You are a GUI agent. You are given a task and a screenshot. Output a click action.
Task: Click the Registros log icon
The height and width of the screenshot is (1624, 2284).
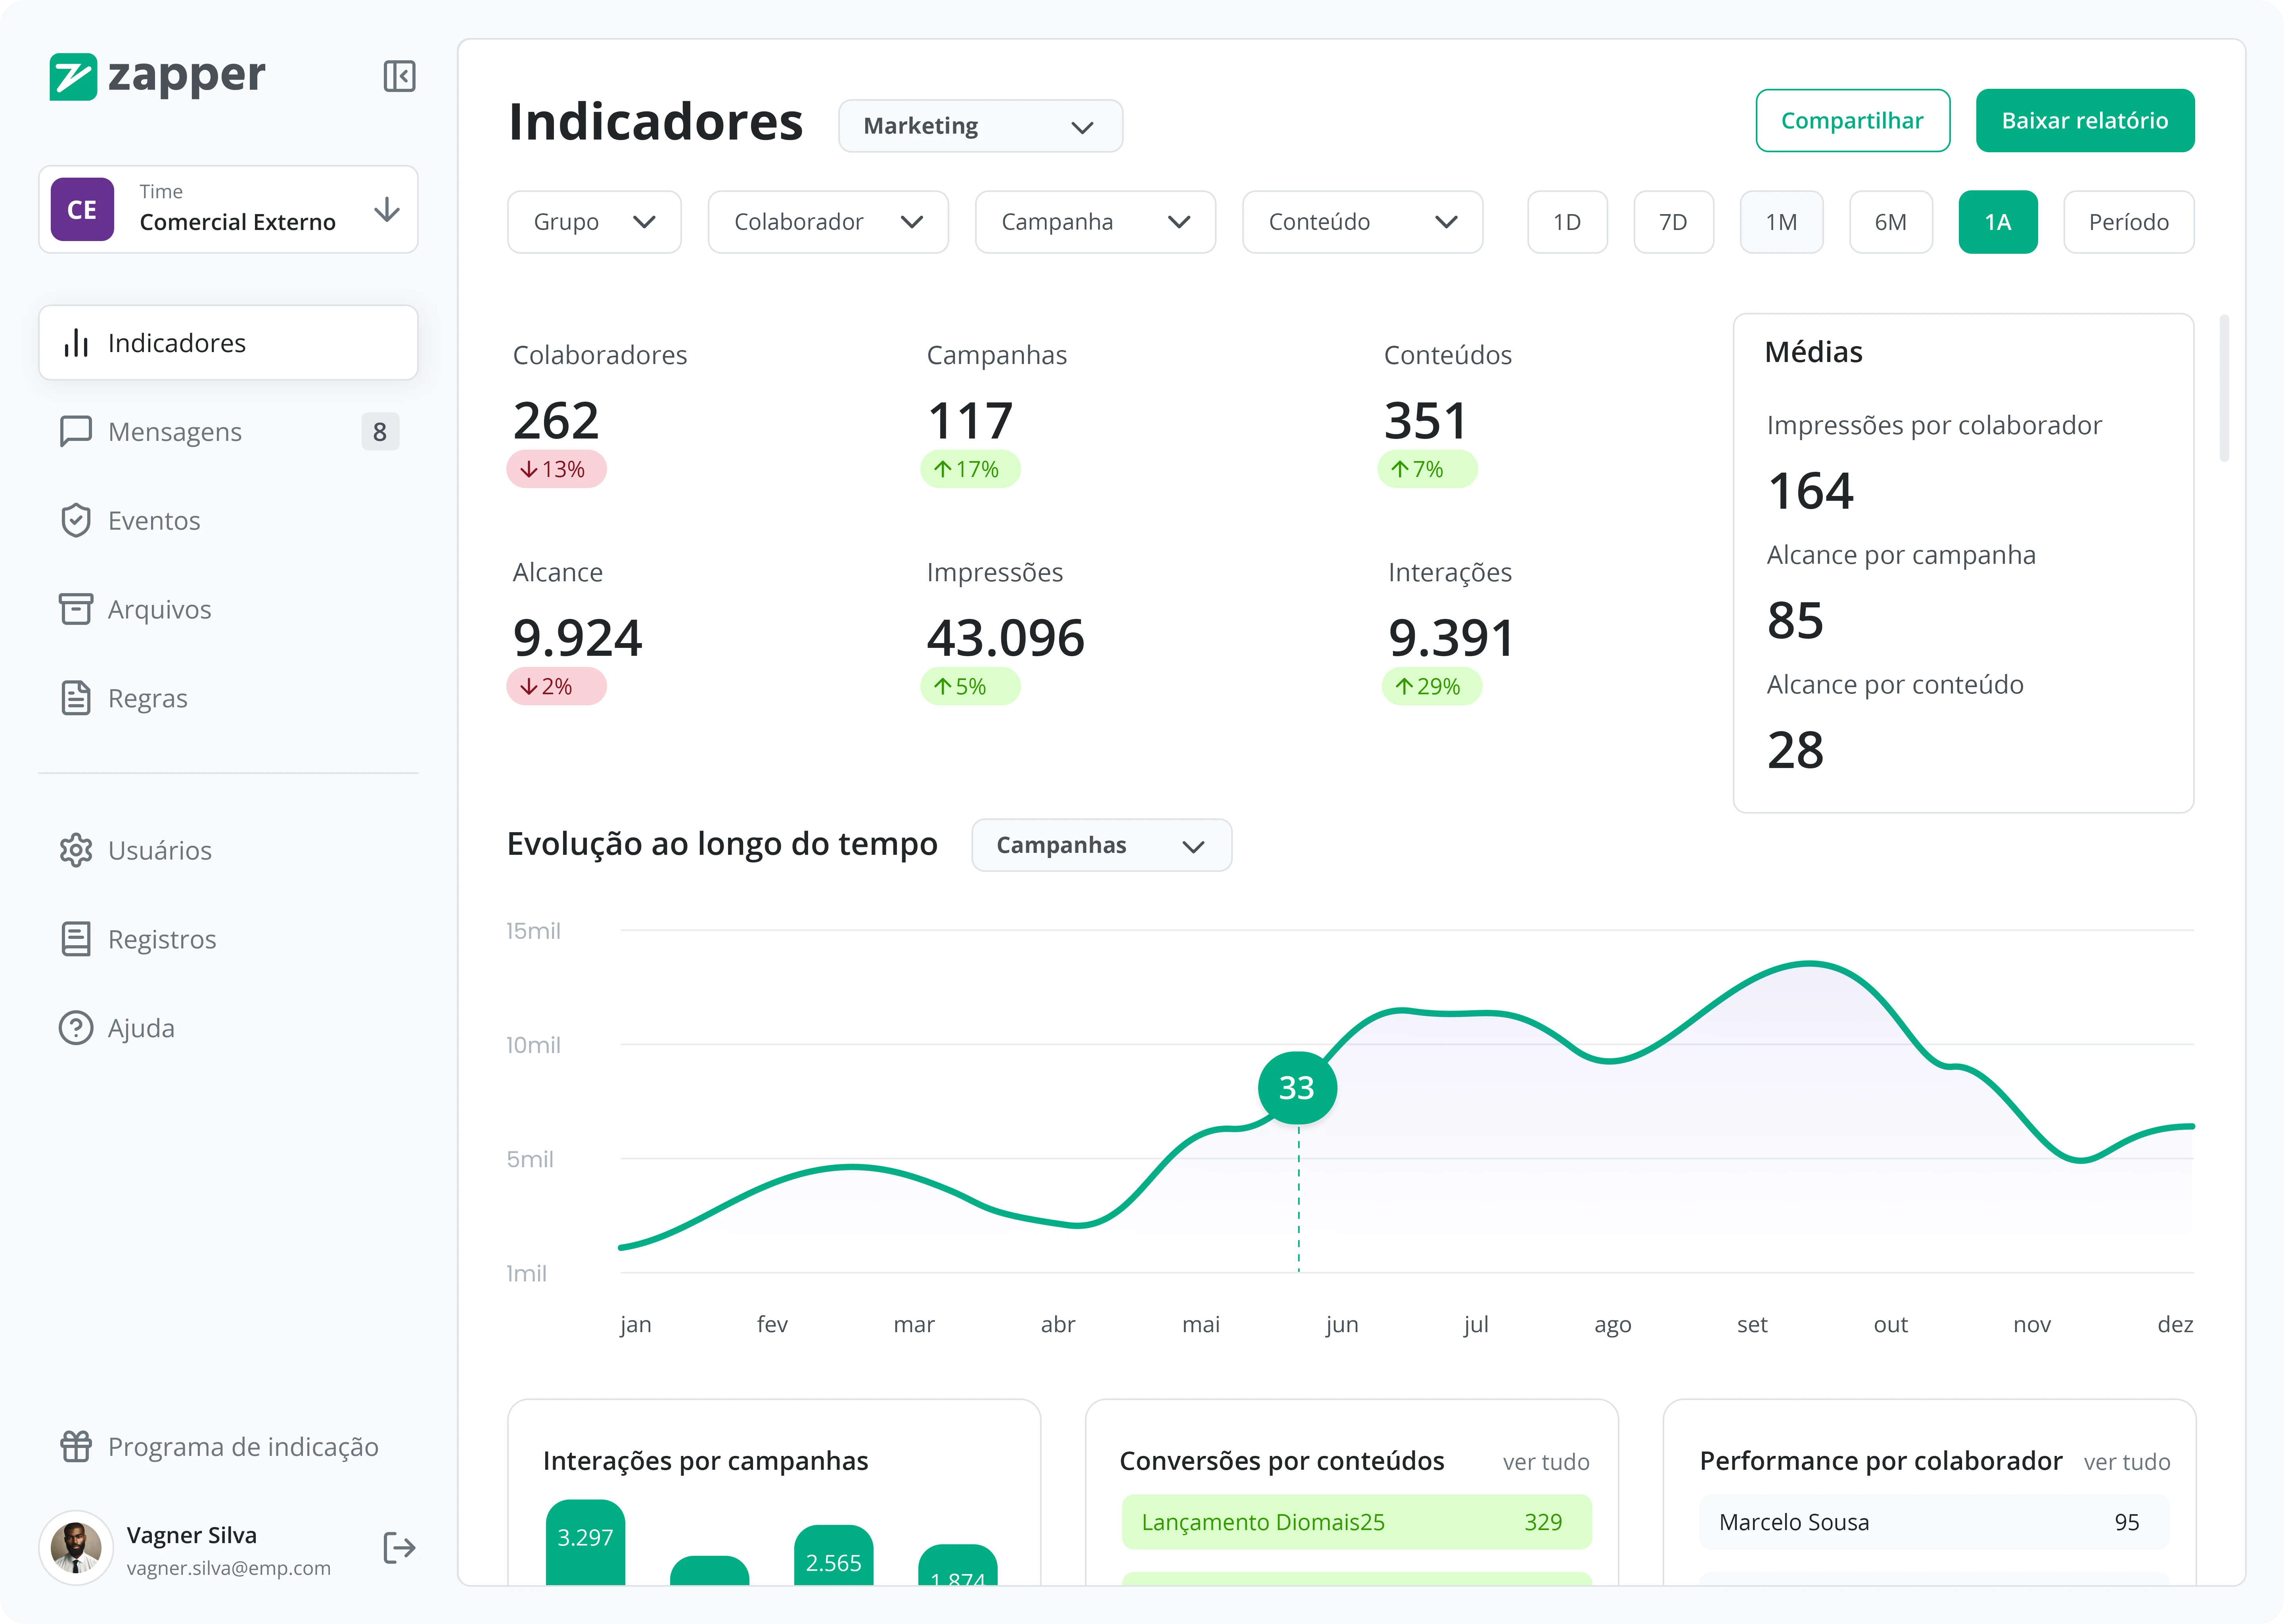[x=76, y=939]
